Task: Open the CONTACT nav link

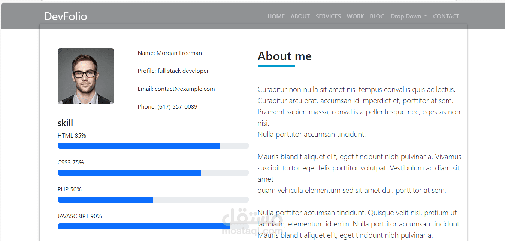Action: [446, 16]
